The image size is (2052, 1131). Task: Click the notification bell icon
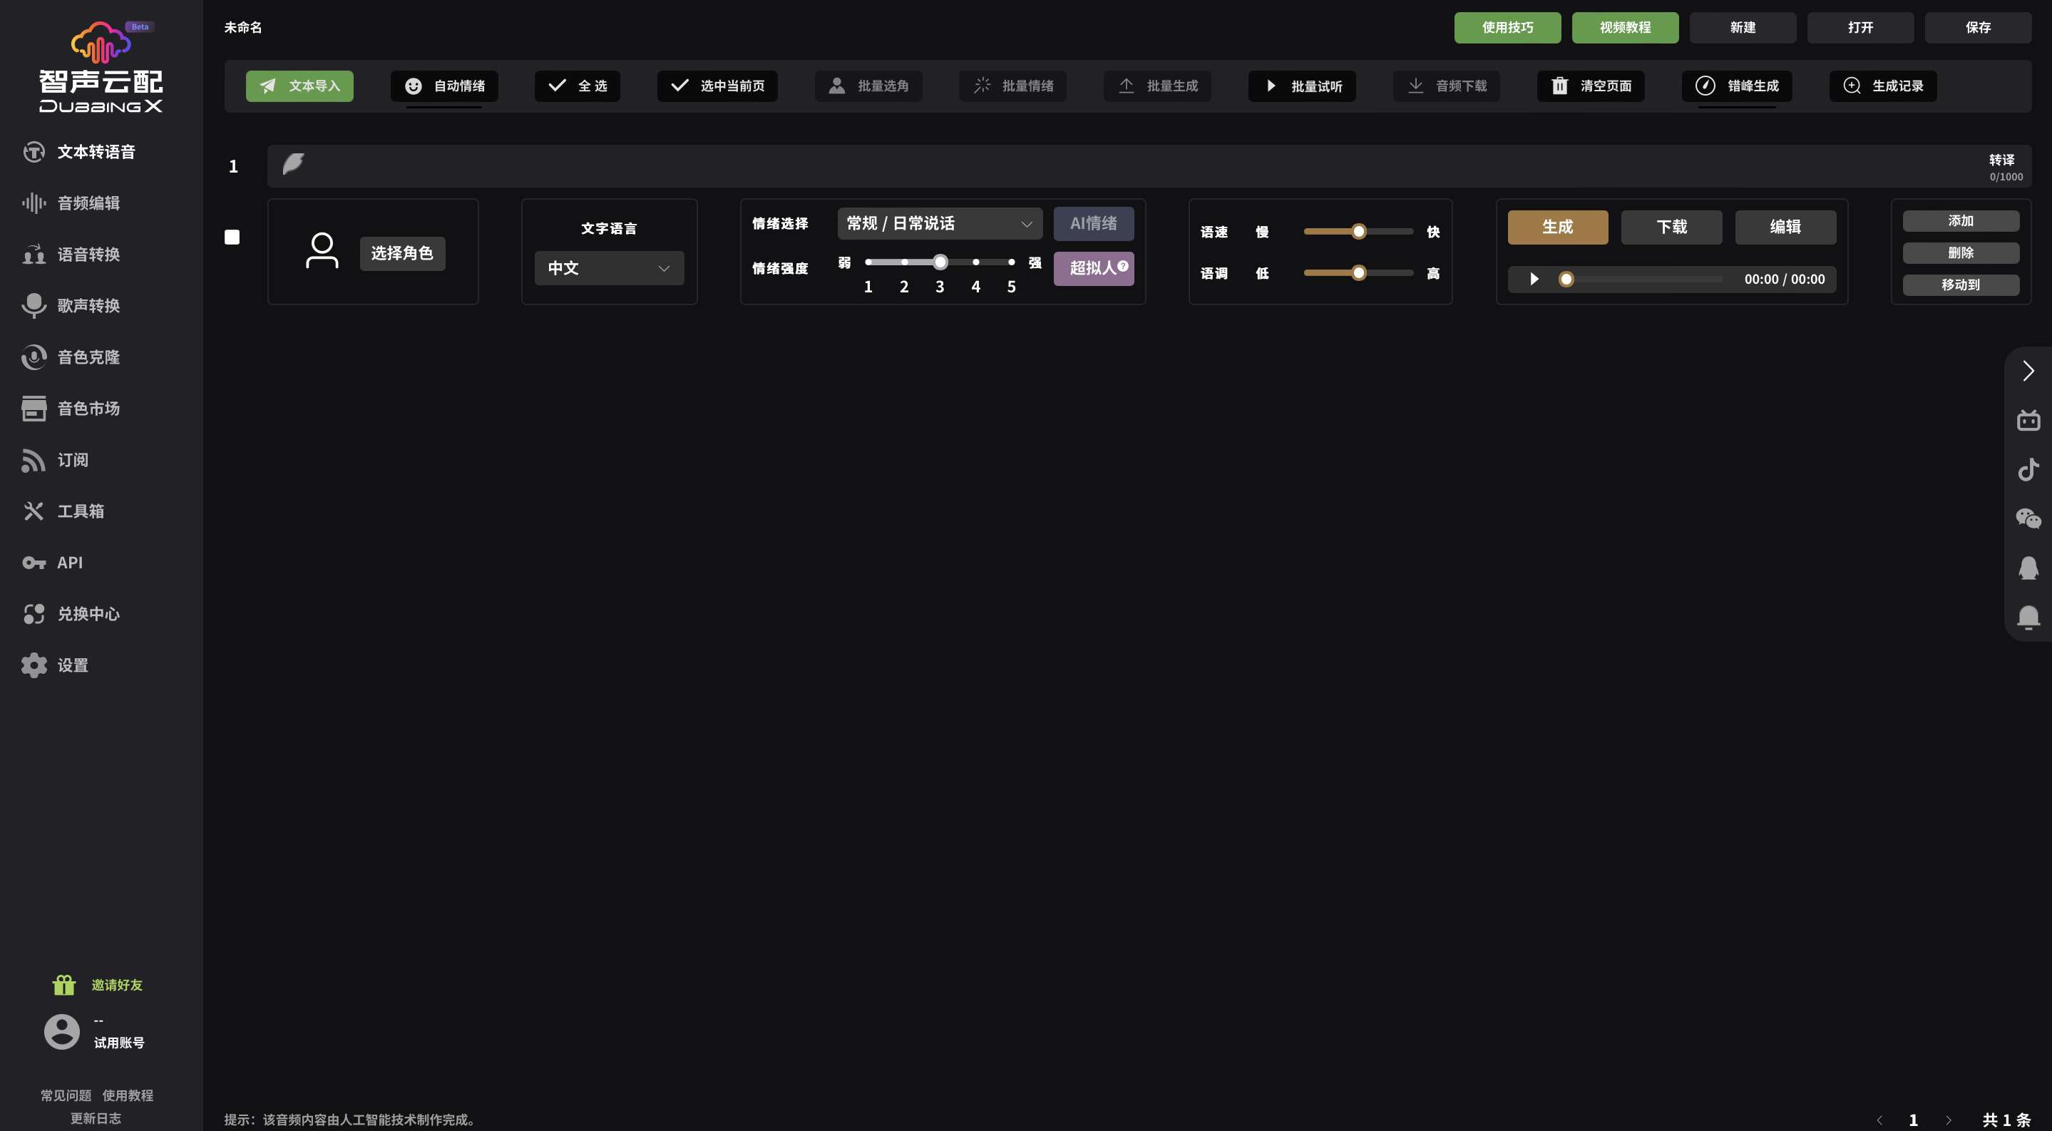[2028, 618]
